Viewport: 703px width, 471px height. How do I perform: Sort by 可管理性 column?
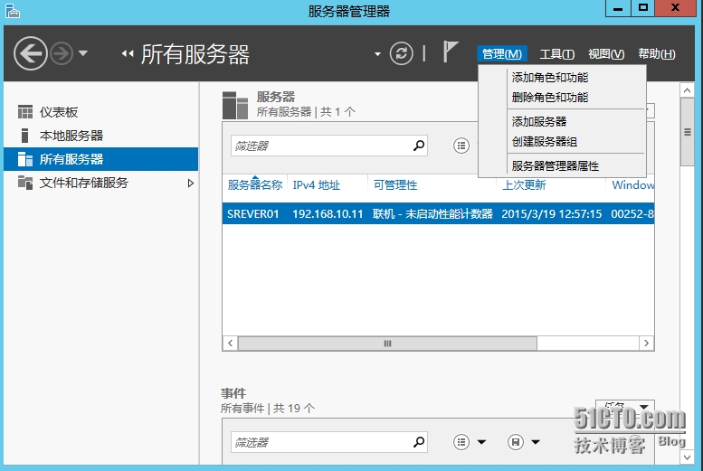pyautogui.click(x=395, y=185)
